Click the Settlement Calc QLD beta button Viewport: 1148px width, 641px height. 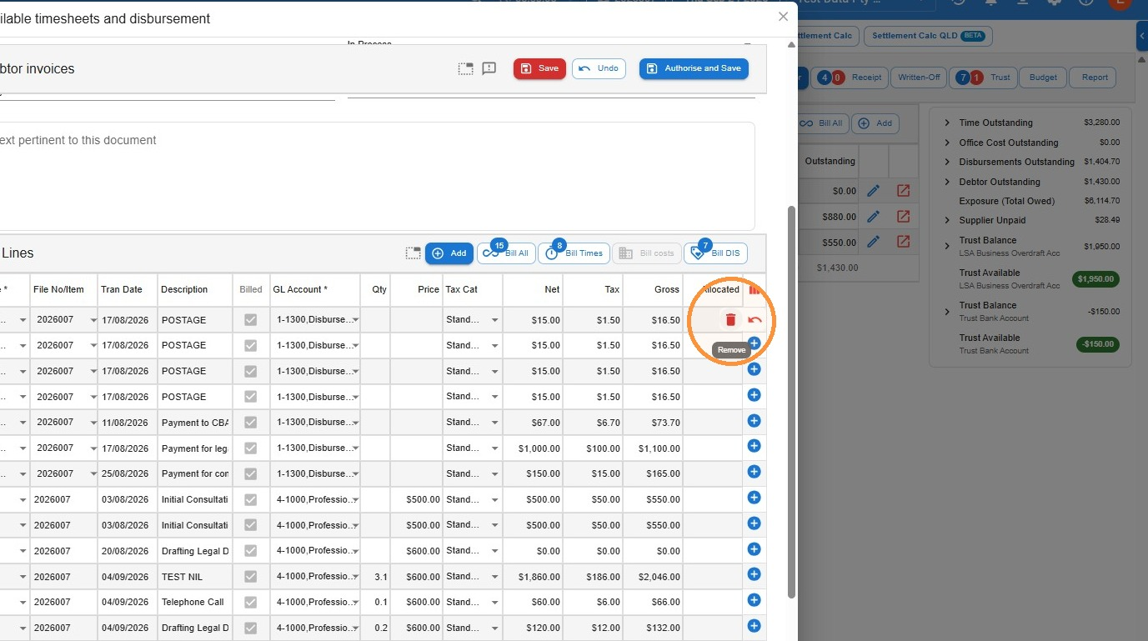[928, 36]
